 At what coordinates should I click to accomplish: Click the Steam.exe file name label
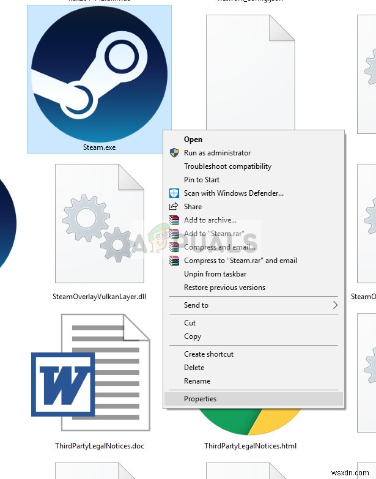[100, 147]
